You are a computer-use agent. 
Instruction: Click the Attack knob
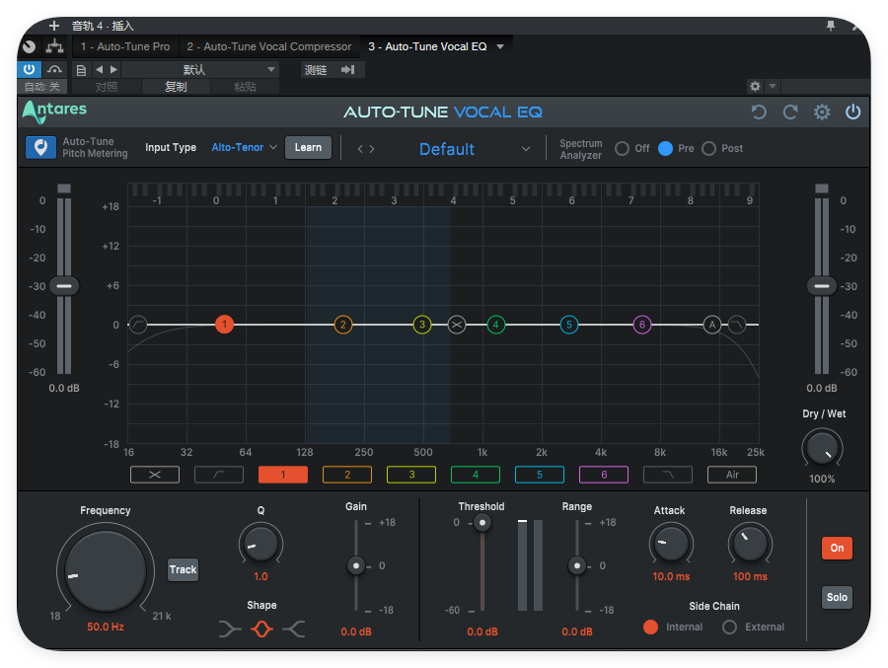tap(671, 543)
